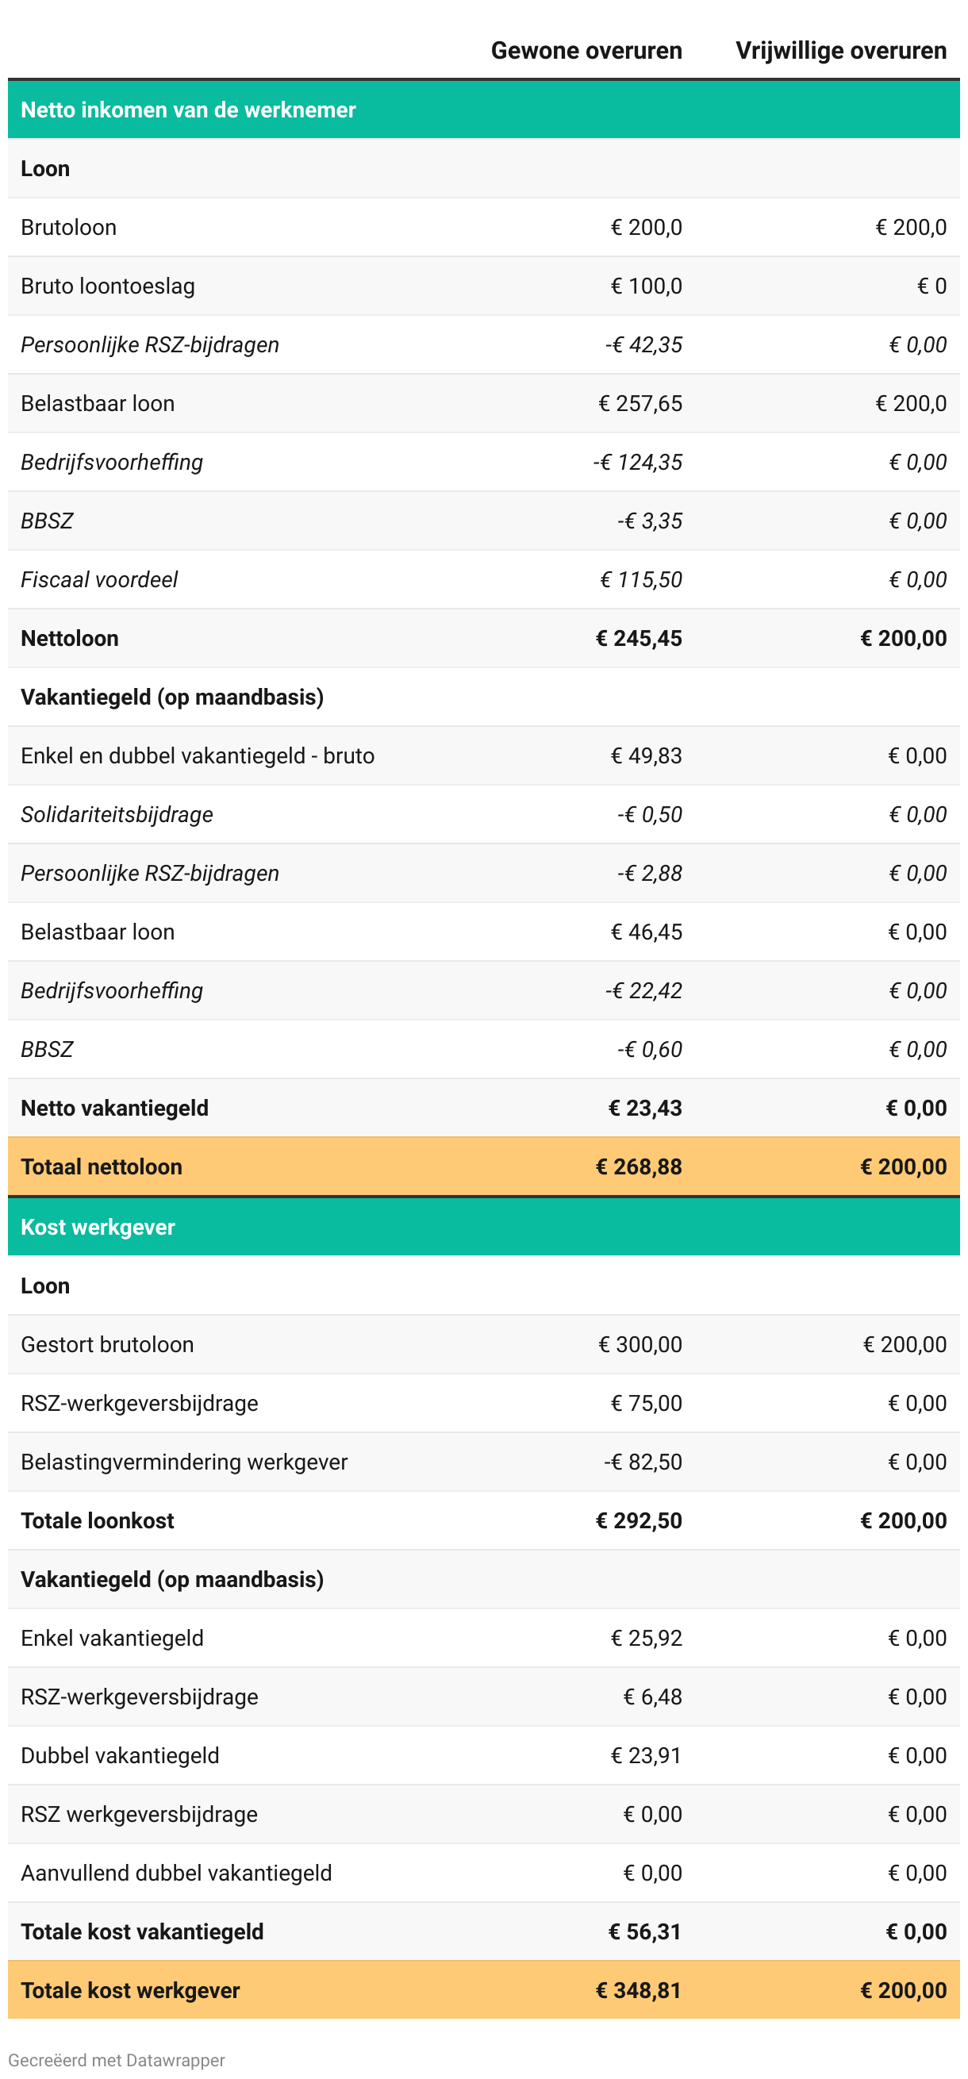Viewport: 968px width, 2079px height.
Task: Click the 'Netto vakantiegeld' row label
Action: (114, 1108)
